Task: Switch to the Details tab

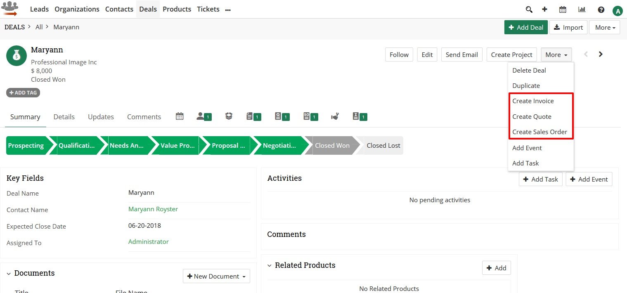Action: coord(64,117)
